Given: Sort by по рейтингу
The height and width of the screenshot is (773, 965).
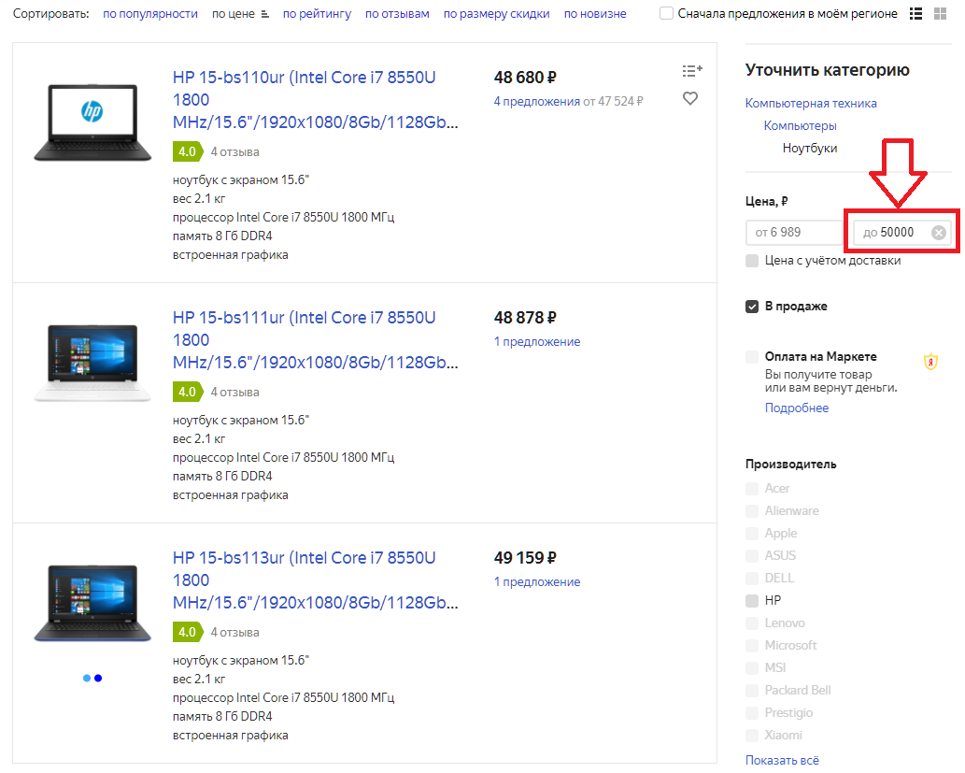Looking at the screenshot, I should pos(317,13).
